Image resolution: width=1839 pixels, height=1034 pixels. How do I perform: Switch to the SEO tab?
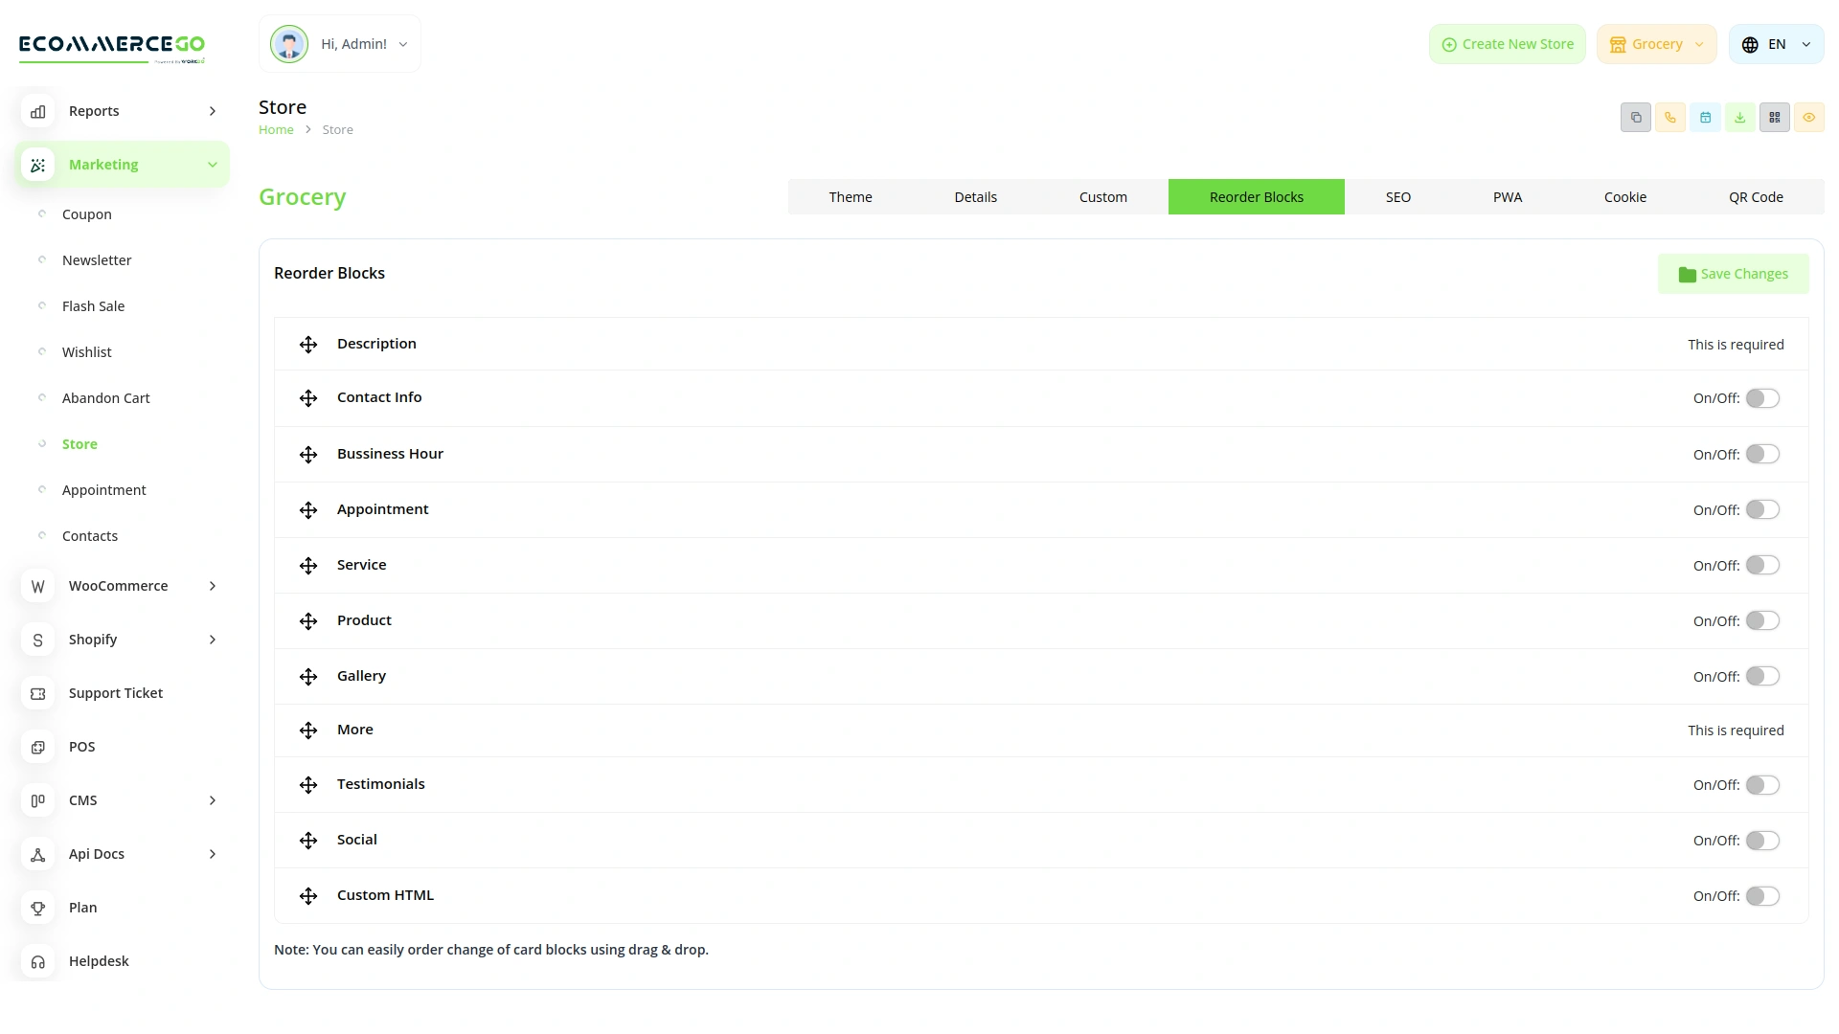pyautogui.click(x=1398, y=196)
